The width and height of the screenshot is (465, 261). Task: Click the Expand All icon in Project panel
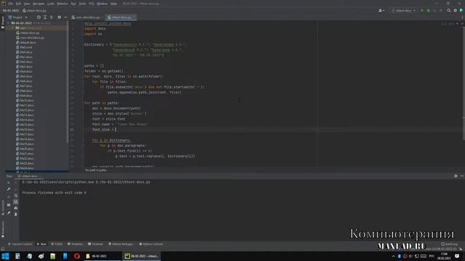45,17
